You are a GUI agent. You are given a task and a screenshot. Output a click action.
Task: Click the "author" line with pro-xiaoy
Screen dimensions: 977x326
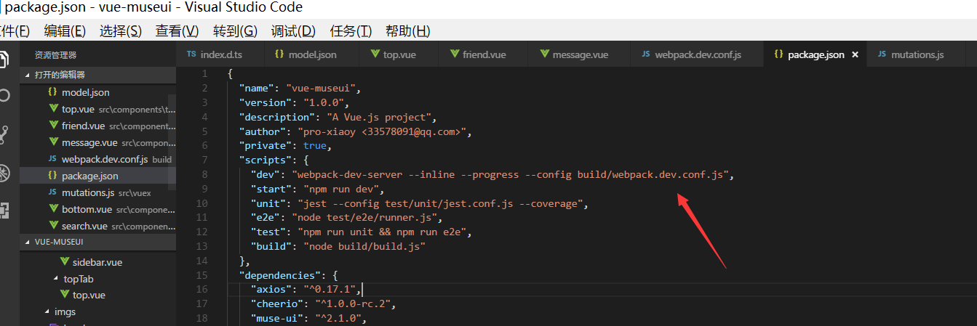(x=356, y=131)
